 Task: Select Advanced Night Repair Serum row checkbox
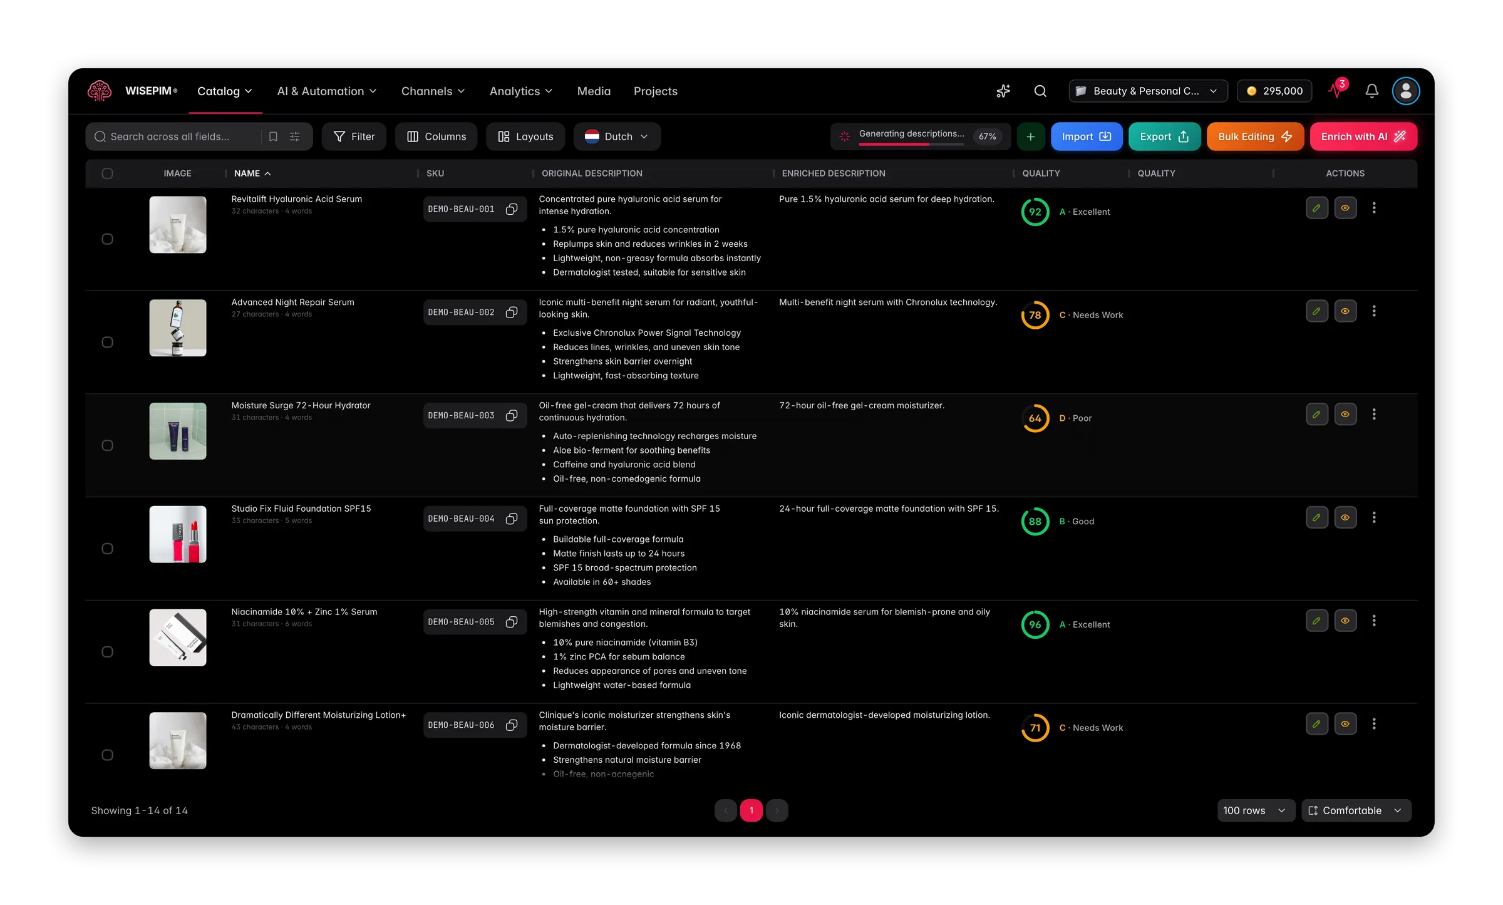pyautogui.click(x=107, y=343)
